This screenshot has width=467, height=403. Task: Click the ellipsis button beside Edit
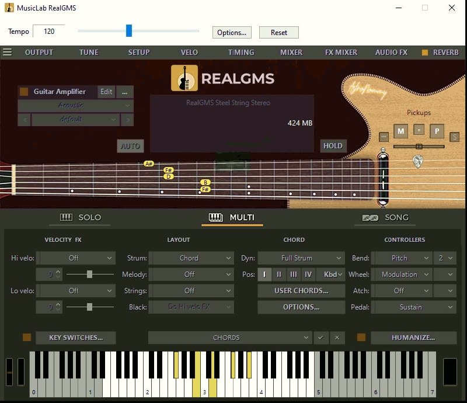point(124,92)
